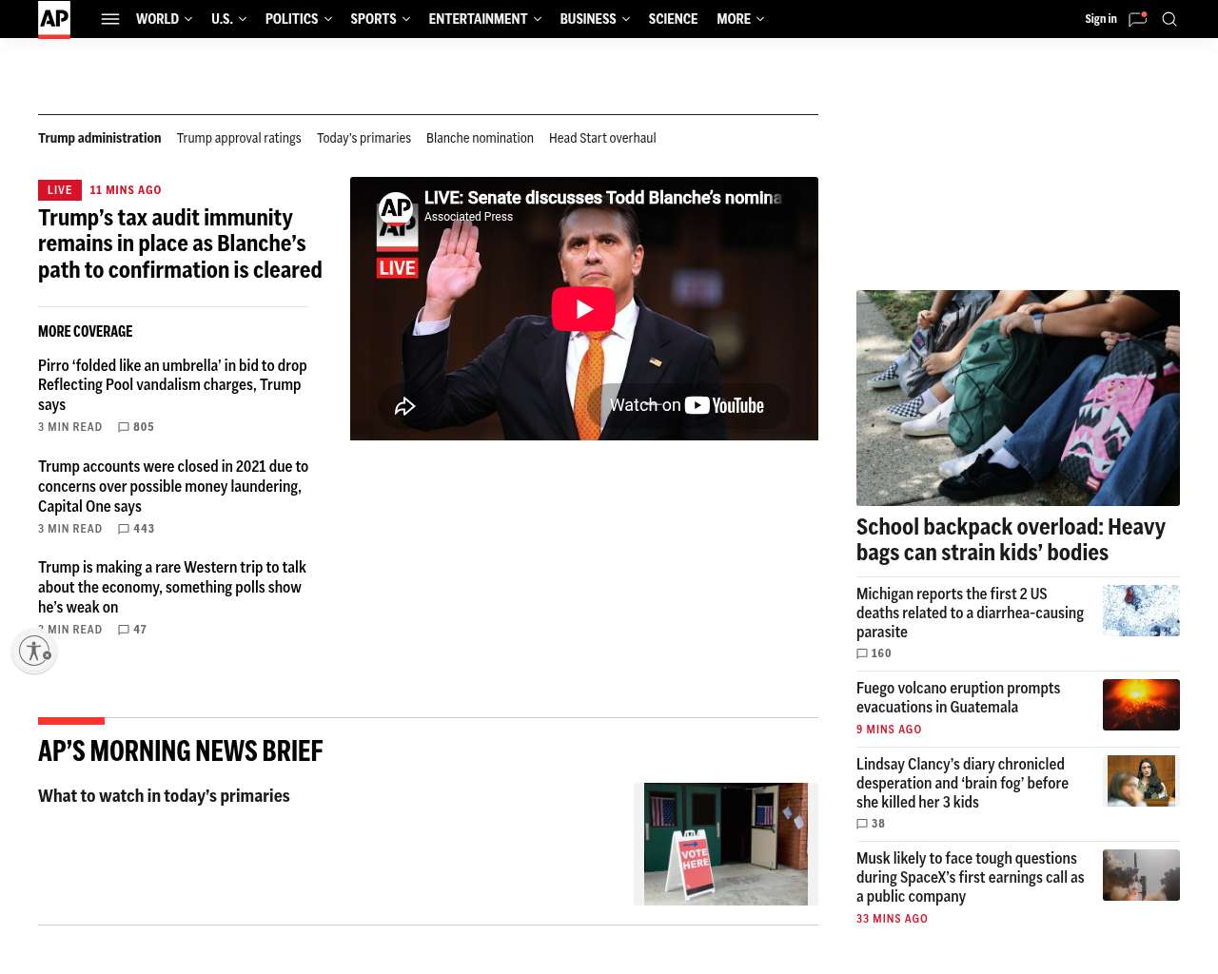This screenshot has height=974, width=1218.
Task: Open the Trump accounts closed in 2021 story
Action: (173, 486)
